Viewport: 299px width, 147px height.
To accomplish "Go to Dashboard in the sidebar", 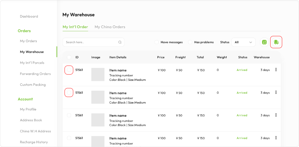I will point(29,16).
